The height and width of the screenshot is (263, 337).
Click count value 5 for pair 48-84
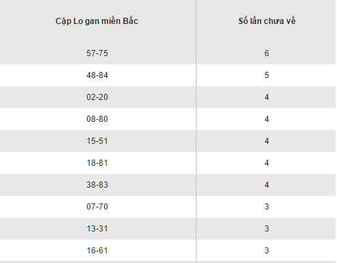(266, 75)
